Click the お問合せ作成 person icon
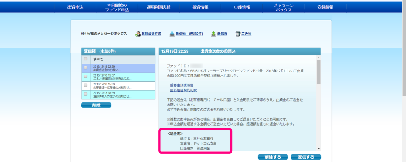Image resolution: width=406 pixels, height=162 pixels. (138, 34)
